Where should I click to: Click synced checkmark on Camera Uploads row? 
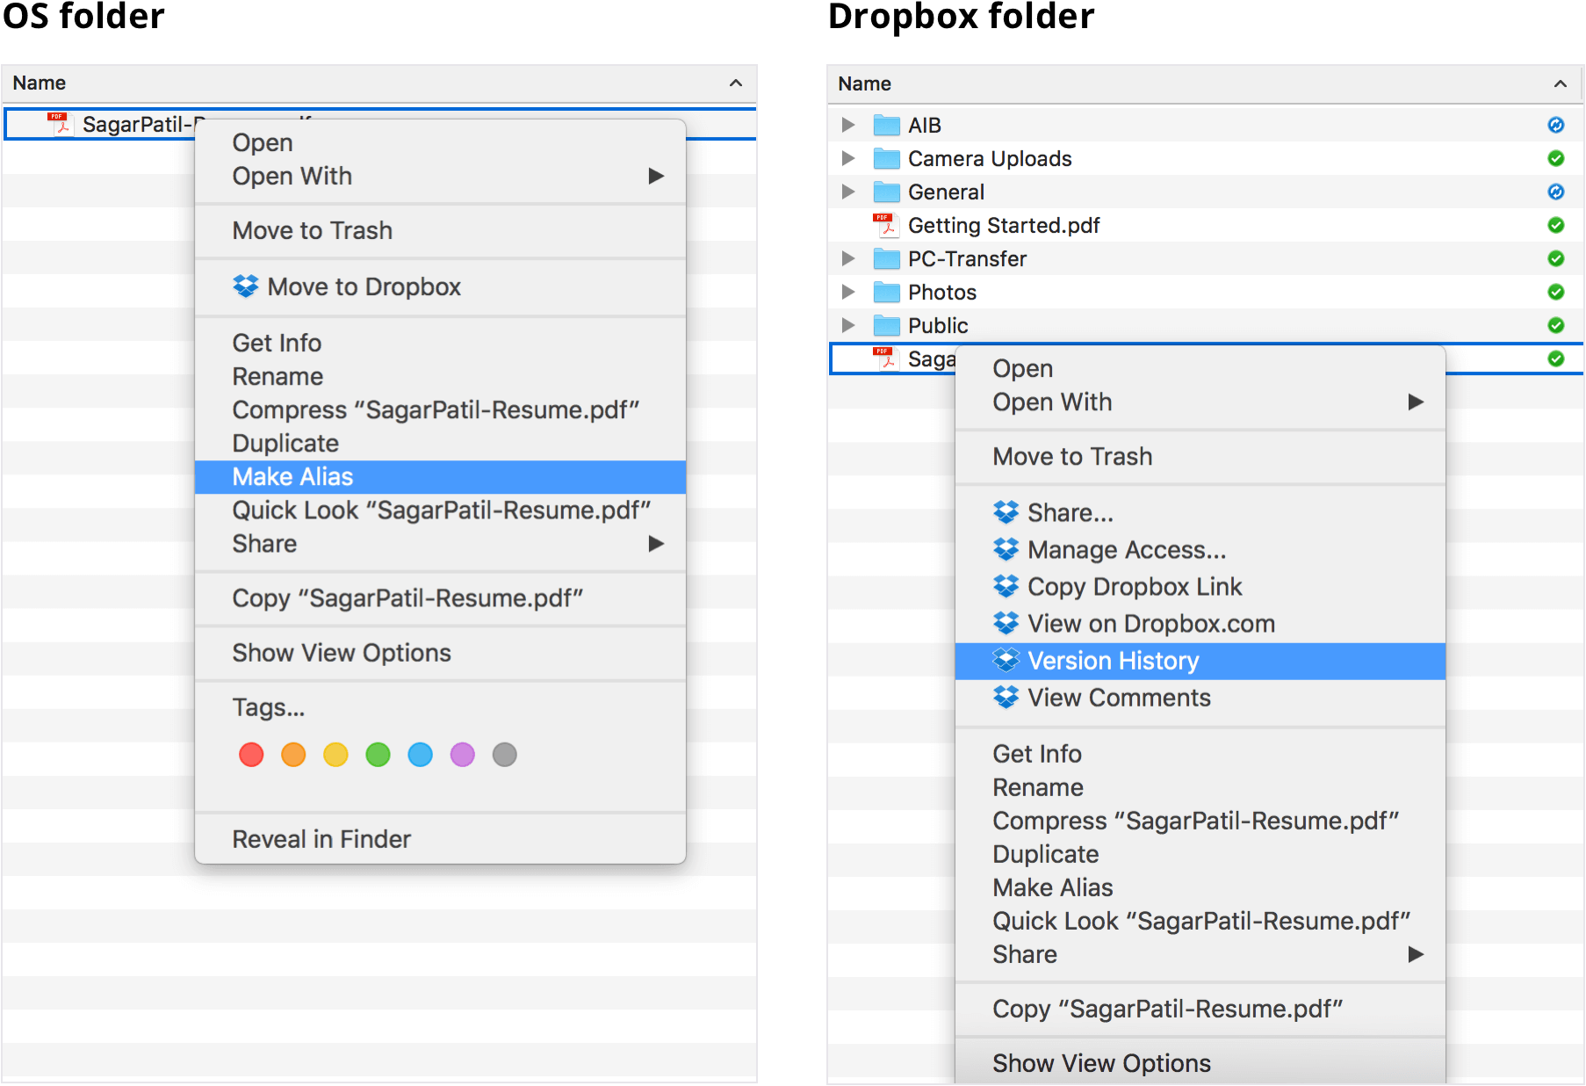(1555, 158)
